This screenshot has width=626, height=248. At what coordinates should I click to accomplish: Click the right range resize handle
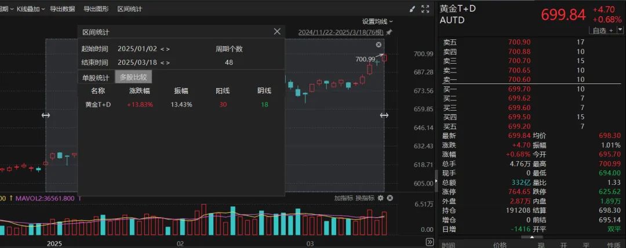tap(384, 115)
